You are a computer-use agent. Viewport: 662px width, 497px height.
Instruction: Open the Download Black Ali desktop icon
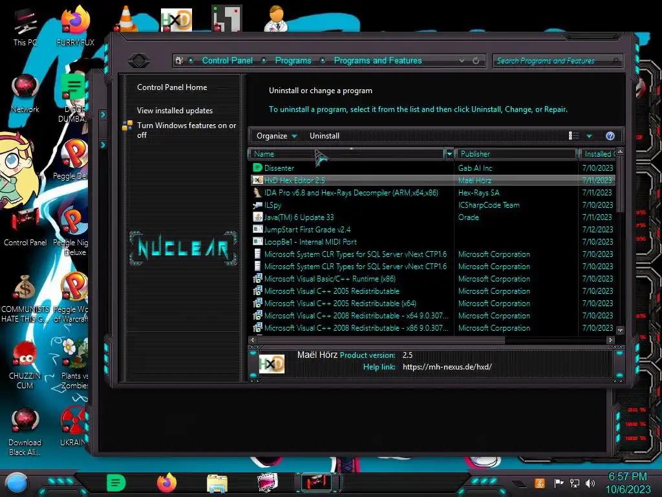click(25, 431)
